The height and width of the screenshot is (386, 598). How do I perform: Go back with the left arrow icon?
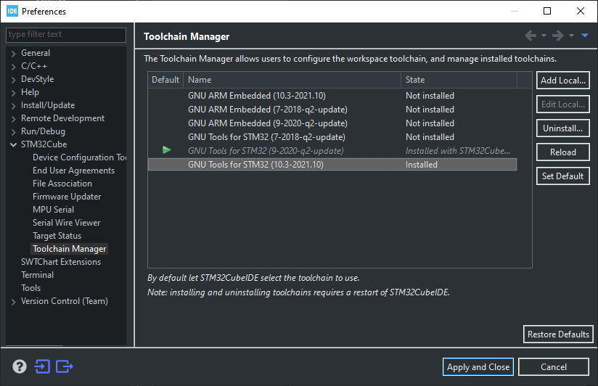coord(531,36)
